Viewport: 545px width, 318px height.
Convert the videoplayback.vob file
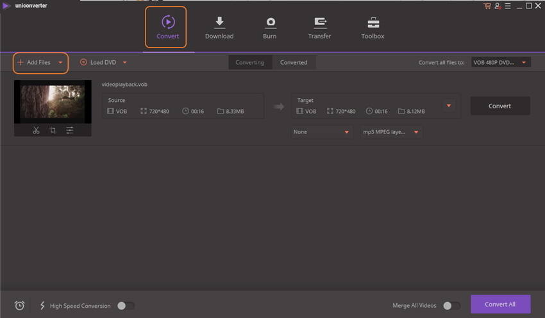pyautogui.click(x=500, y=106)
